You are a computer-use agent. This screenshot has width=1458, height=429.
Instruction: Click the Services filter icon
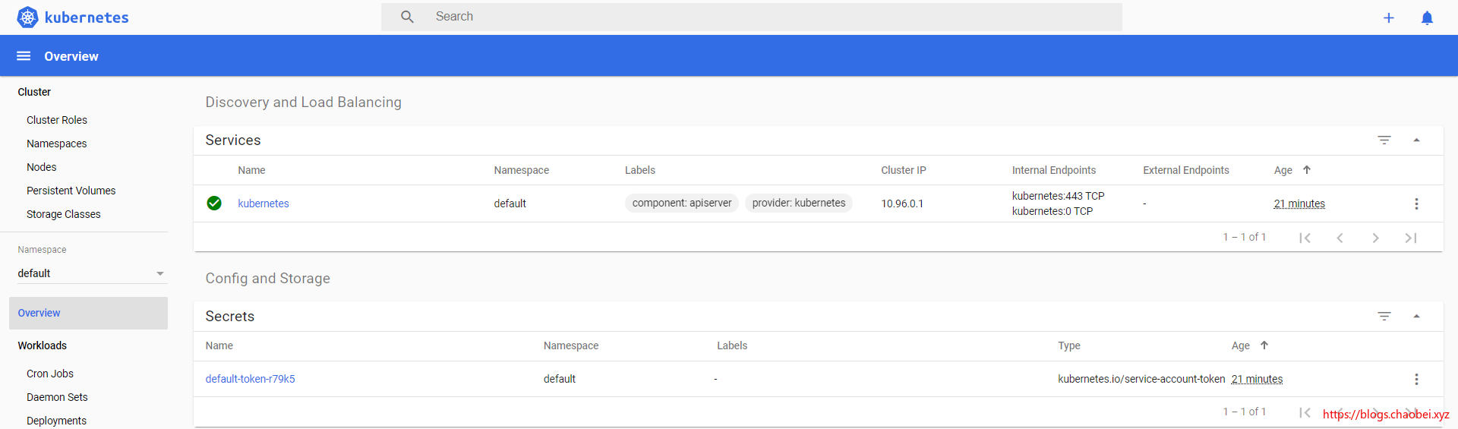pos(1384,140)
